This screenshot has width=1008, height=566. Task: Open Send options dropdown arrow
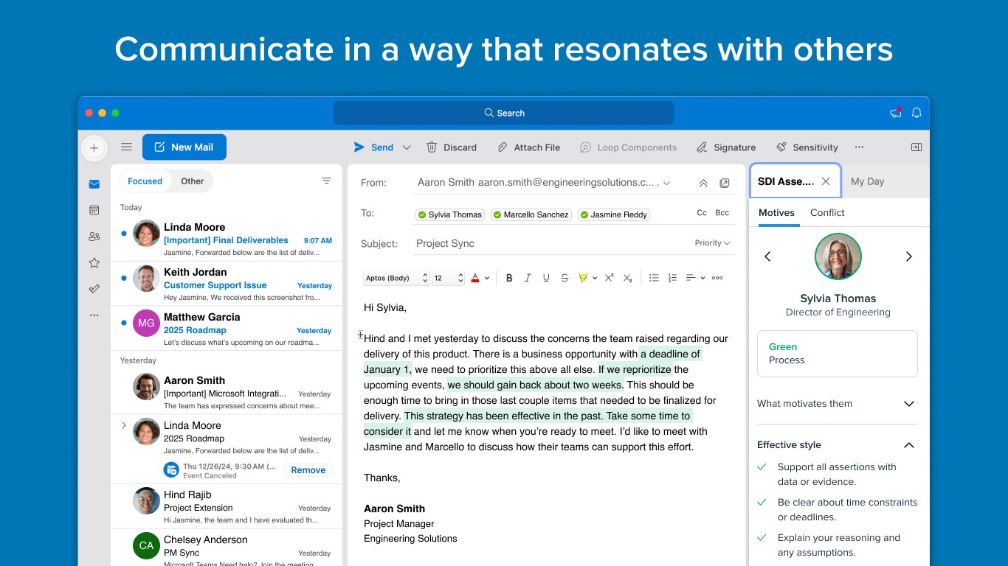407,147
